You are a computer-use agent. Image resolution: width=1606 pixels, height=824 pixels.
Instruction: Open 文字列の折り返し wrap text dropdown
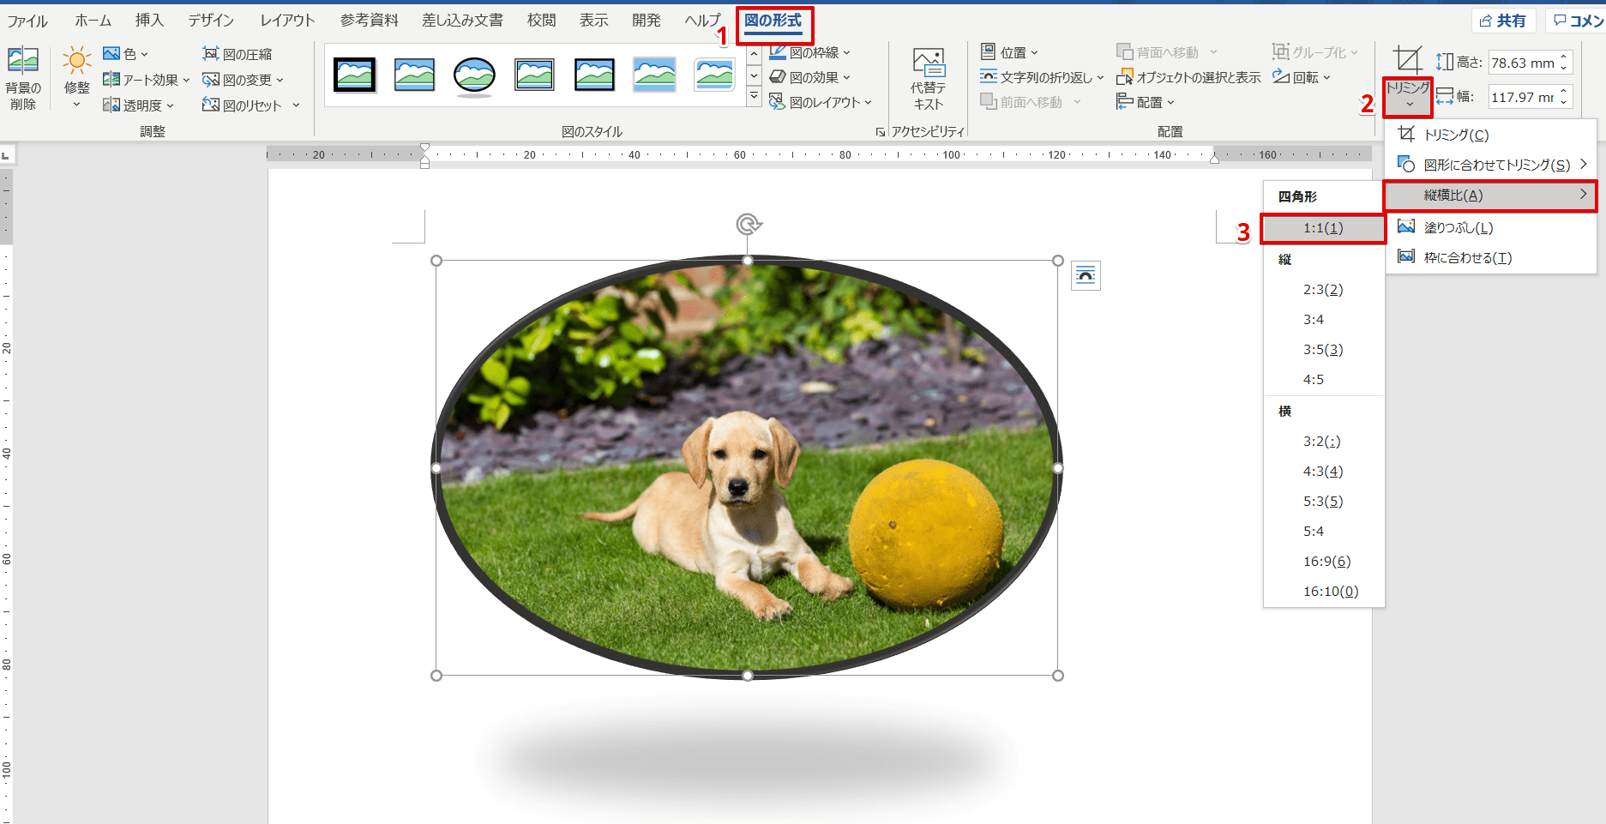coord(1042,77)
